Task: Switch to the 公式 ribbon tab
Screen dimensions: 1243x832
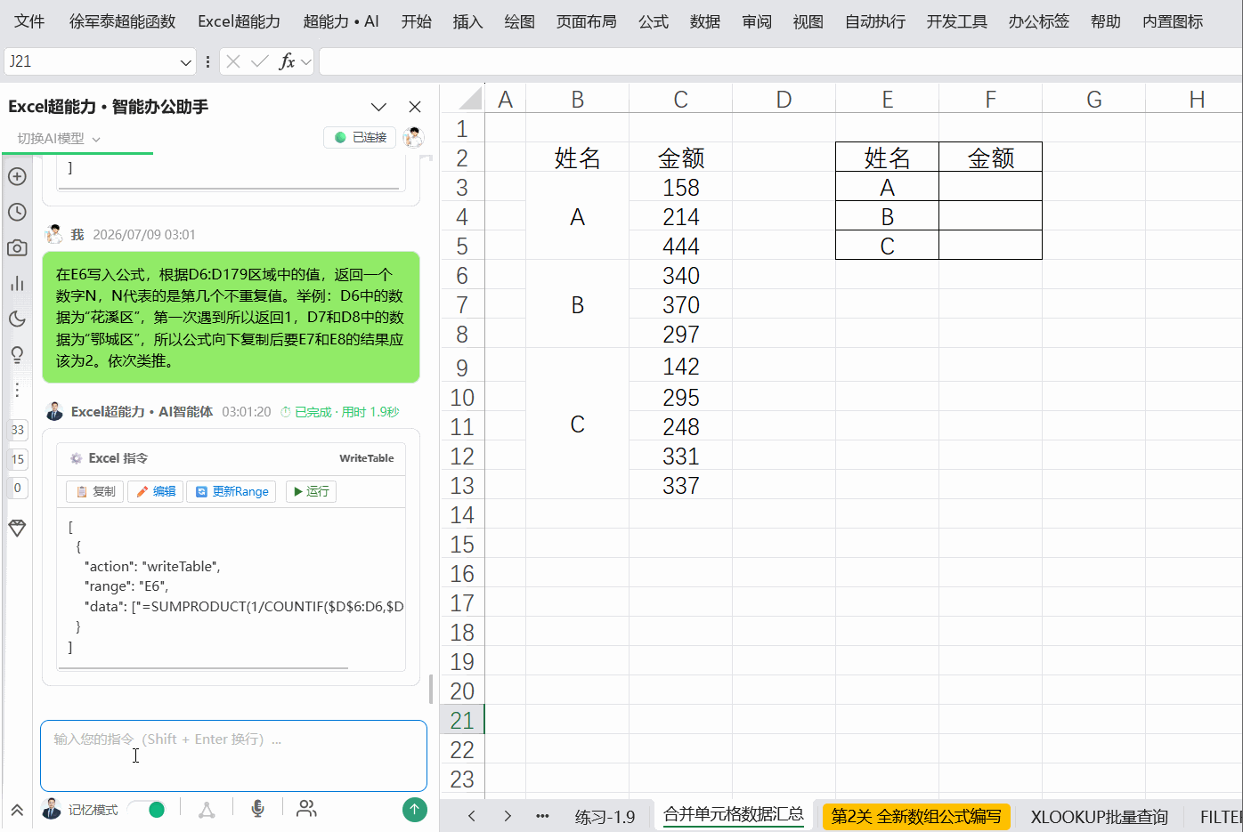Action: click(654, 21)
